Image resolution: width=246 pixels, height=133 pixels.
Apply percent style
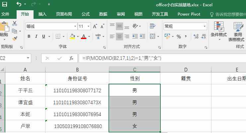pyautogui.click(x=179, y=36)
